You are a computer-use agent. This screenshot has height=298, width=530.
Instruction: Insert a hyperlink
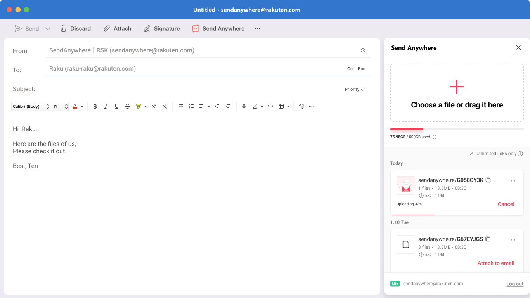270,106
